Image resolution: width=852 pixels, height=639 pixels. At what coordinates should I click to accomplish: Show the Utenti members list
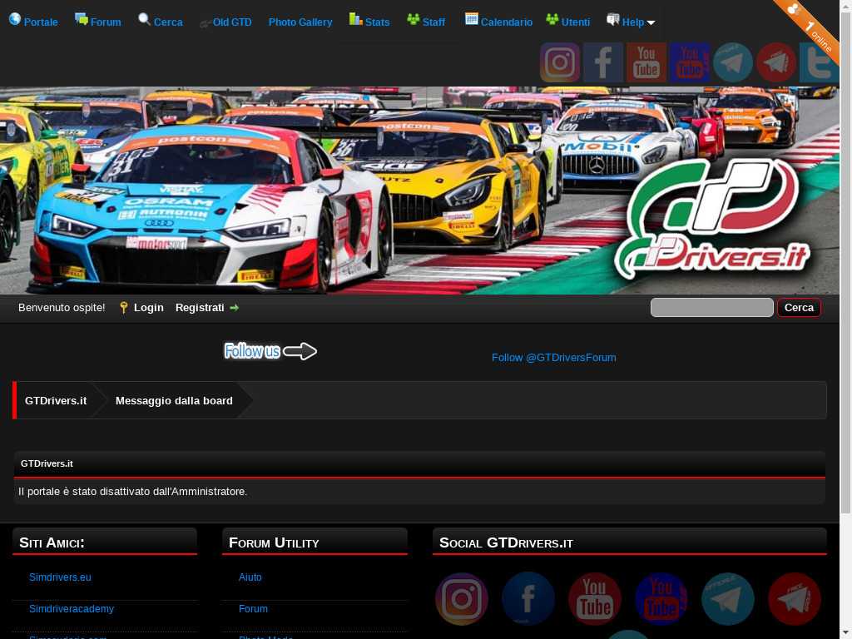click(x=567, y=22)
